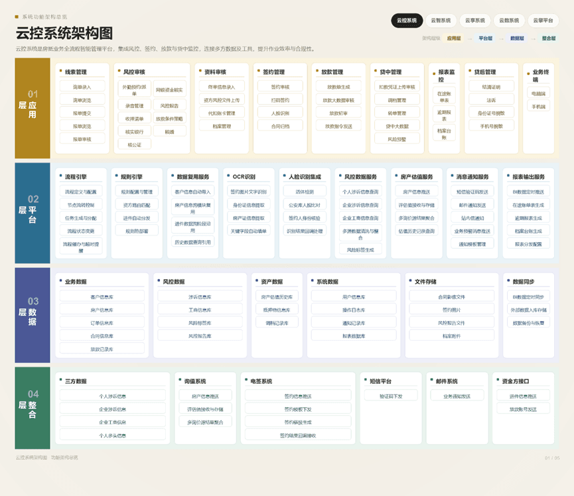Image resolution: width=574 pixels, height=496 pixels.
Task: Click the 风控报告 item
Action: [169, 105]
